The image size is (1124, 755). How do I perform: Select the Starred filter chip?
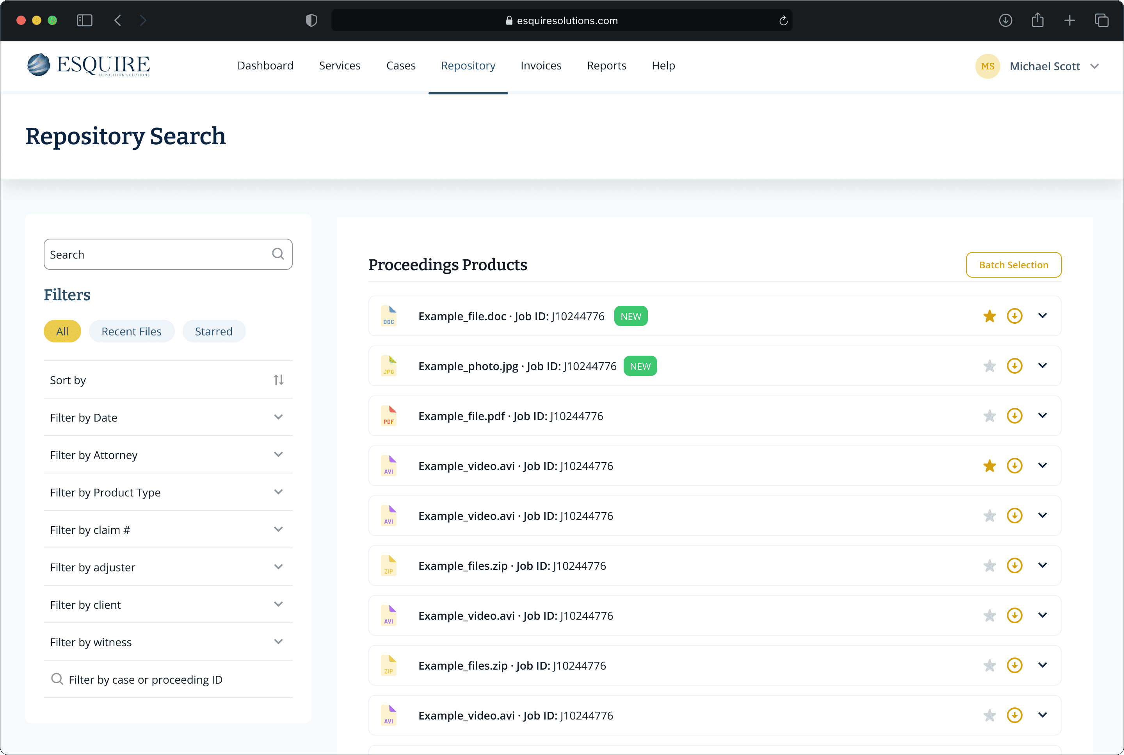[x=213, y=331]
